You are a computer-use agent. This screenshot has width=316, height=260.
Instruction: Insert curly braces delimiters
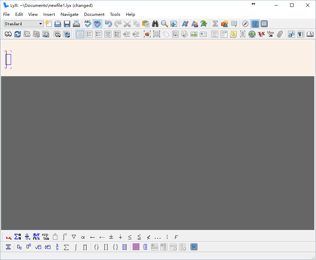pos(115,247)
